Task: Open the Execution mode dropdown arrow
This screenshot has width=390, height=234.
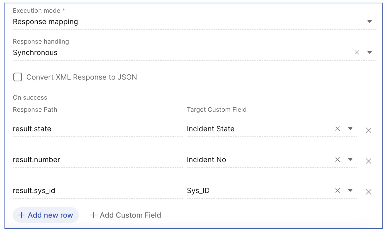Action: coord(370,21)
